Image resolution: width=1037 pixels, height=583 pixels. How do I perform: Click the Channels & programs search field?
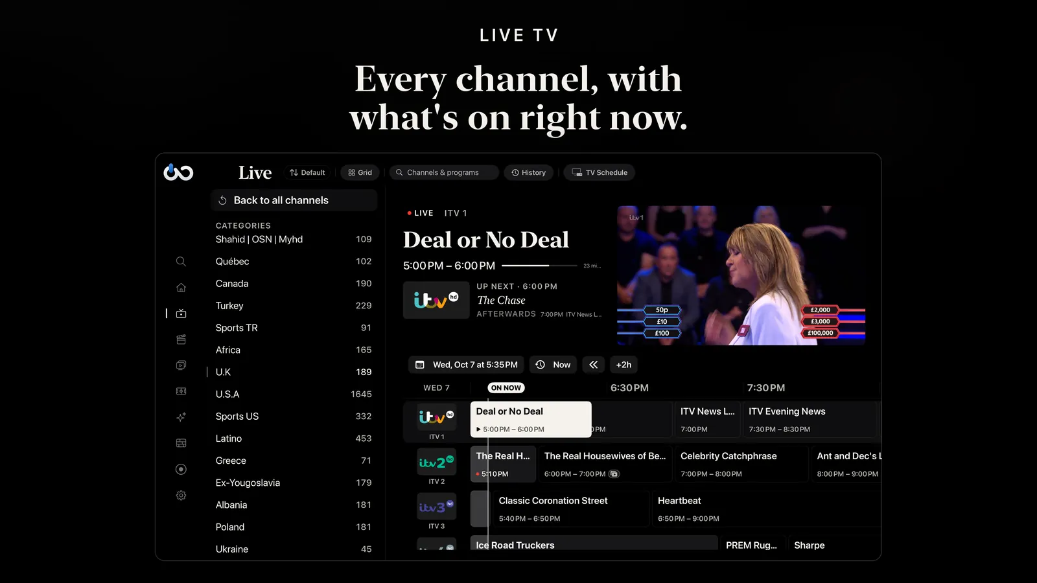[444, 172]
